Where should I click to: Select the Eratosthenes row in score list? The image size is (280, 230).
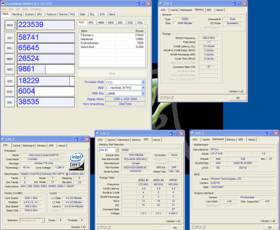(112, 43)
